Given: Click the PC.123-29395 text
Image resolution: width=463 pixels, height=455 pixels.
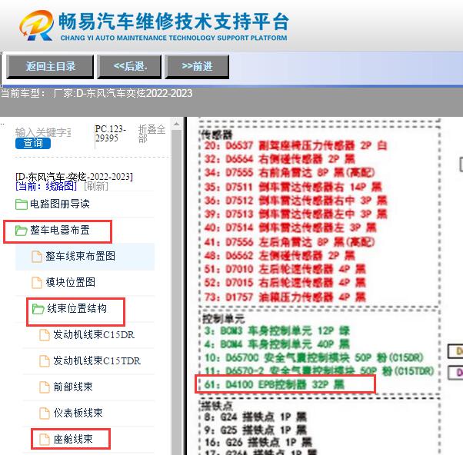Looking at the screenshot, I should (x=111, y=134).
